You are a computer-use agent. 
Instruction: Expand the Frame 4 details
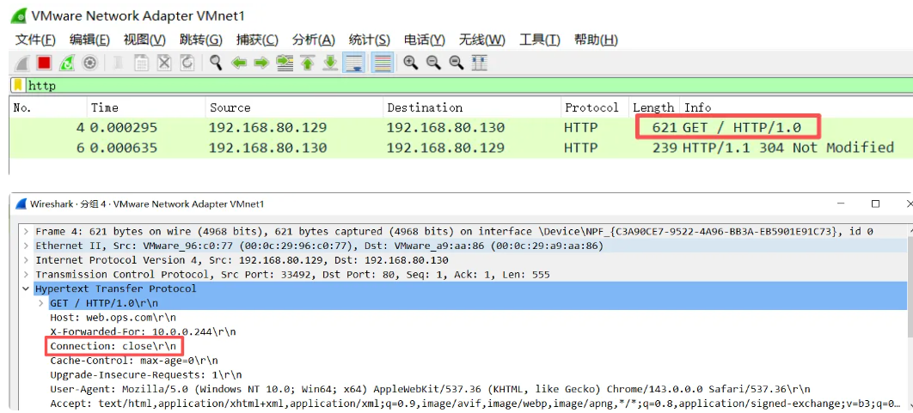coord(27,232)
